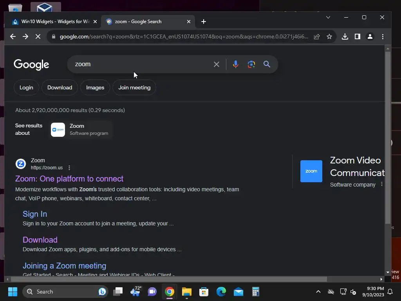Close the Win10 Widgets tab
The width and height of the screenshot is (401, 301).
click(x=95, y=22)
